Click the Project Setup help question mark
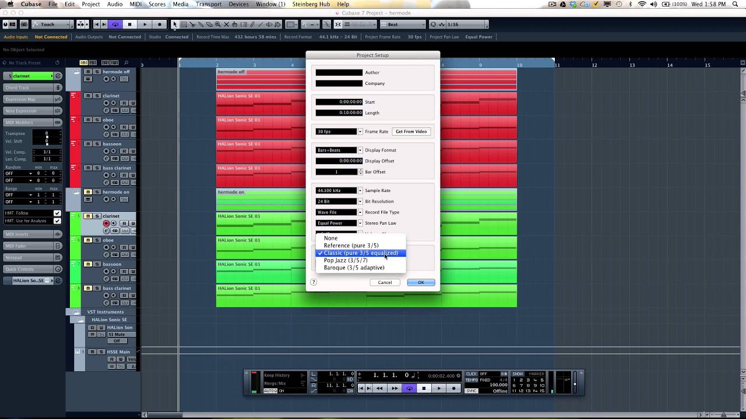This screenshot has height=419, width=746. (314, 282)
